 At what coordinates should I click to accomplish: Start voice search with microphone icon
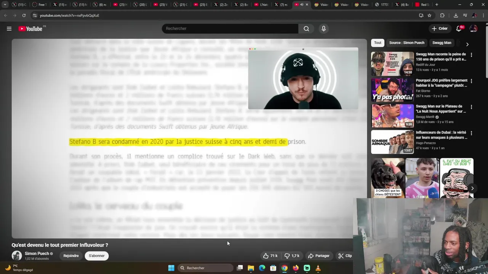coord(324,29)
